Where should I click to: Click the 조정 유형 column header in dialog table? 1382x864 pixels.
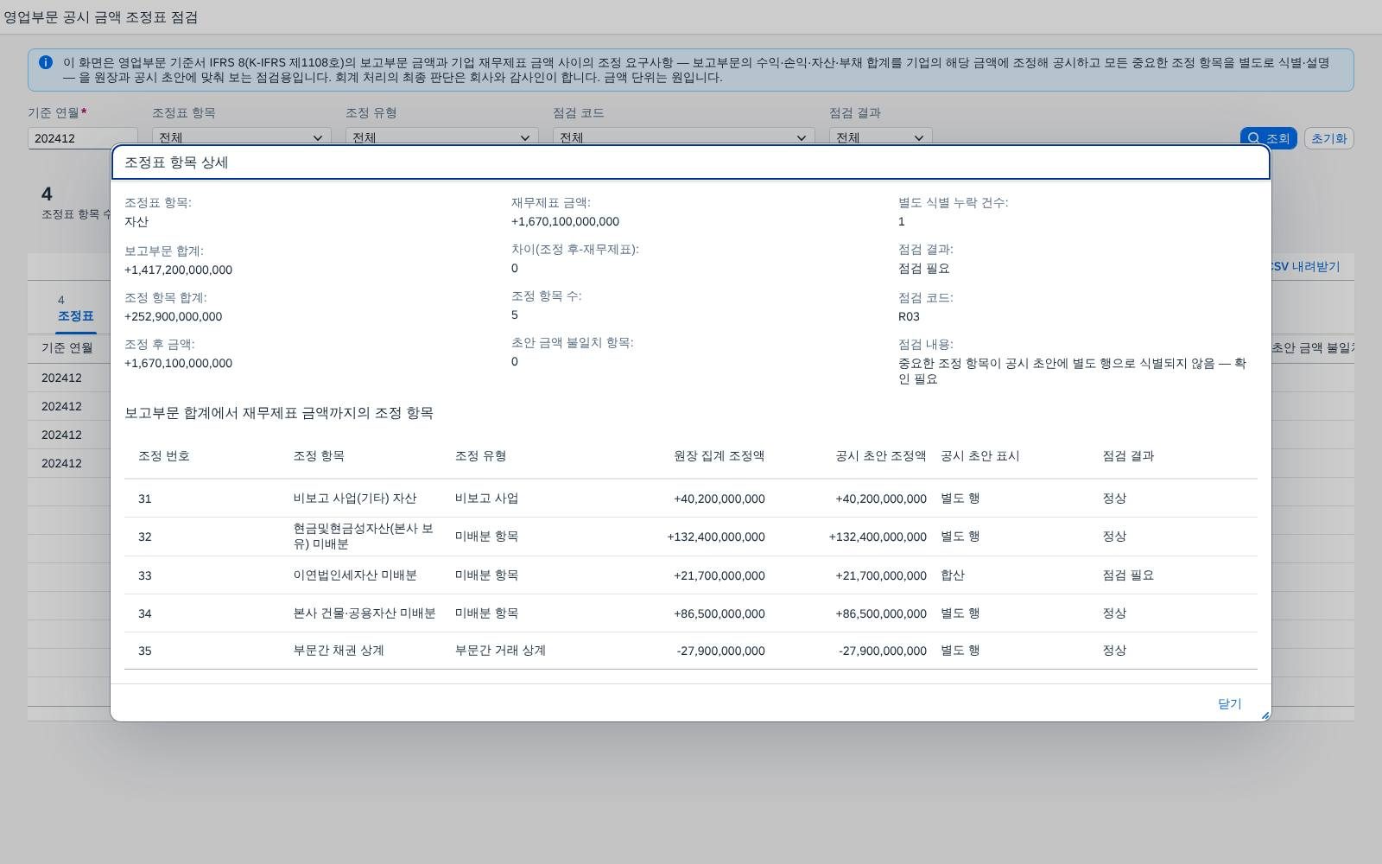(x=480, y=455)
